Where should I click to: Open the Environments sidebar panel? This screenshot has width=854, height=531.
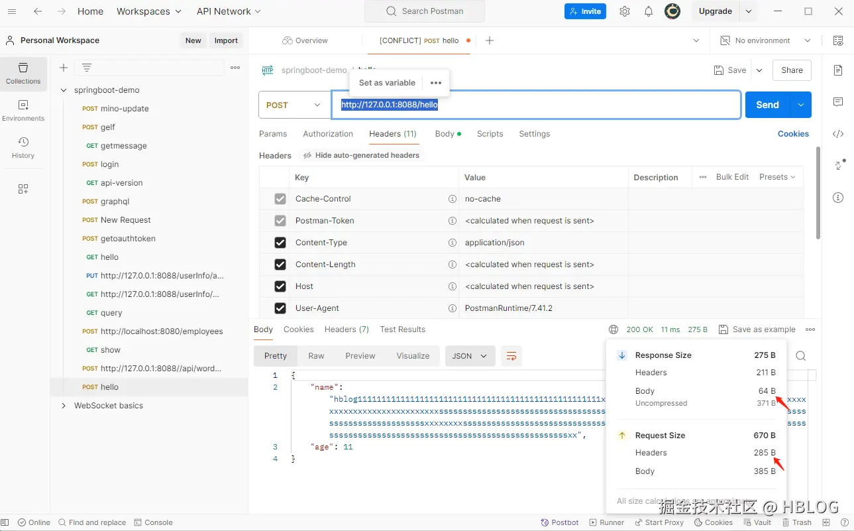23,110
